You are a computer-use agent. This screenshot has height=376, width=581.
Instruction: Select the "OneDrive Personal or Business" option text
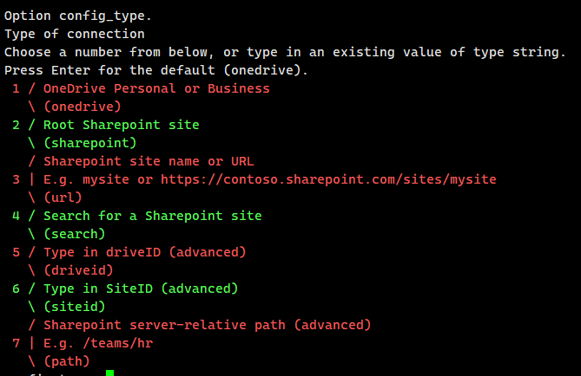coord(156,88)
